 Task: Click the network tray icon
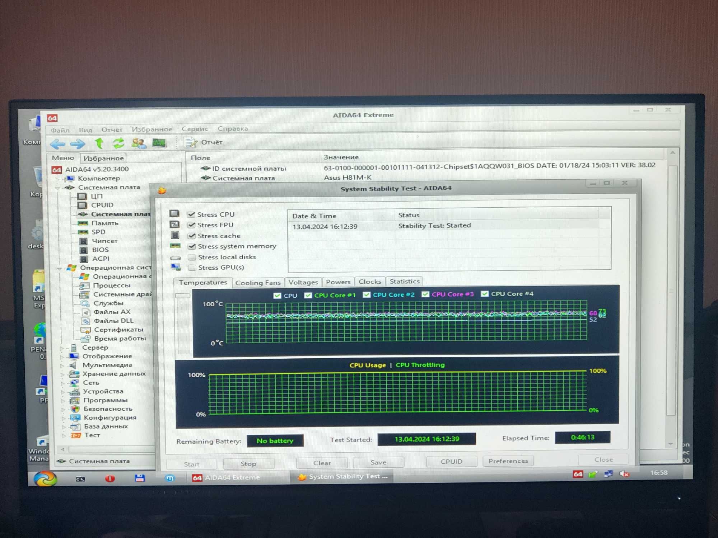pyautogui.click(x=608, y=474)
